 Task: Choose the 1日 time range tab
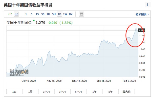(14, 91)
